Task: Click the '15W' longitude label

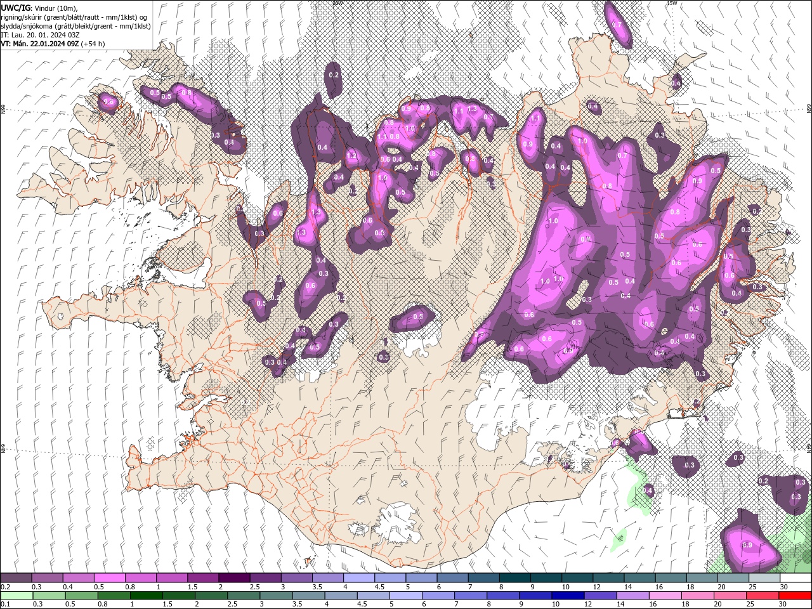Action: click(x=672, y=3)
